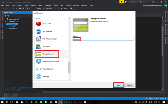Open the File menu
Viewport: 168px width, 104px height.
(3, 5)
